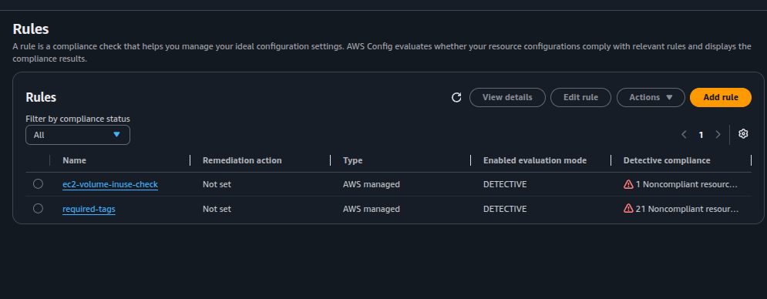This screenshot has width=767, height=299.
Task: Refresh the Rules list
Action: click(456, 97)
